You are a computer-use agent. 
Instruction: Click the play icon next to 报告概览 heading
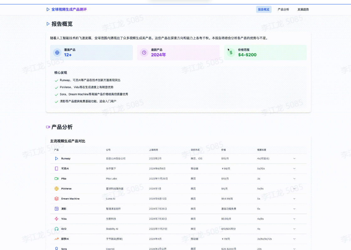(48, 24)
